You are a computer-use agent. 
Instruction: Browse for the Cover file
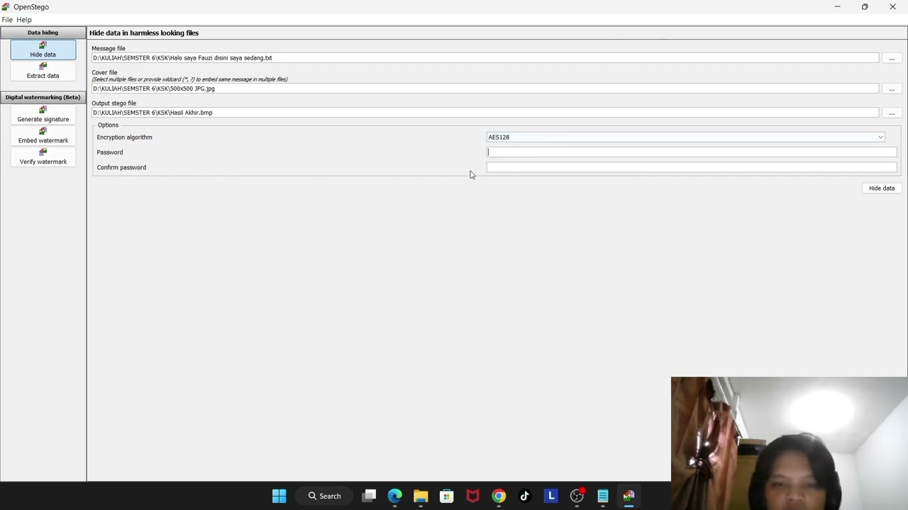[x=892, y=89]
